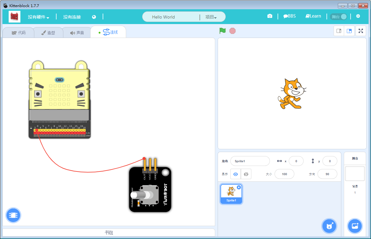Viewport: 371px width, 239px height.
Task: Expand the 书包 backpack panel
Action: [x=109, y=233]
